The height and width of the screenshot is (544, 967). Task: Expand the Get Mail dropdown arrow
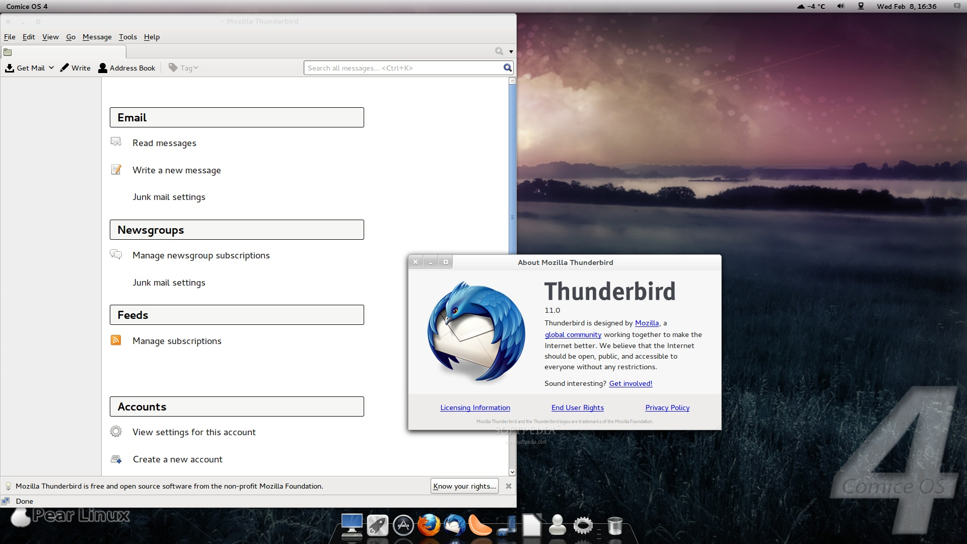point(51,67)
